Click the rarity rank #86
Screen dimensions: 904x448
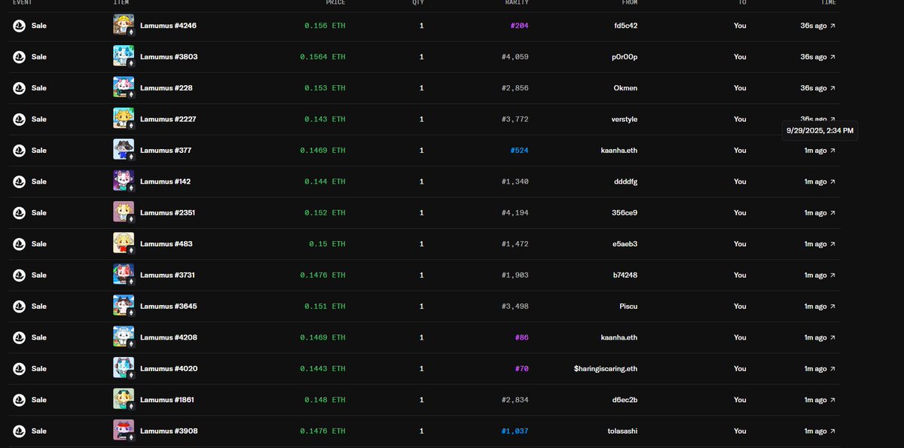[x=522, y=338]
